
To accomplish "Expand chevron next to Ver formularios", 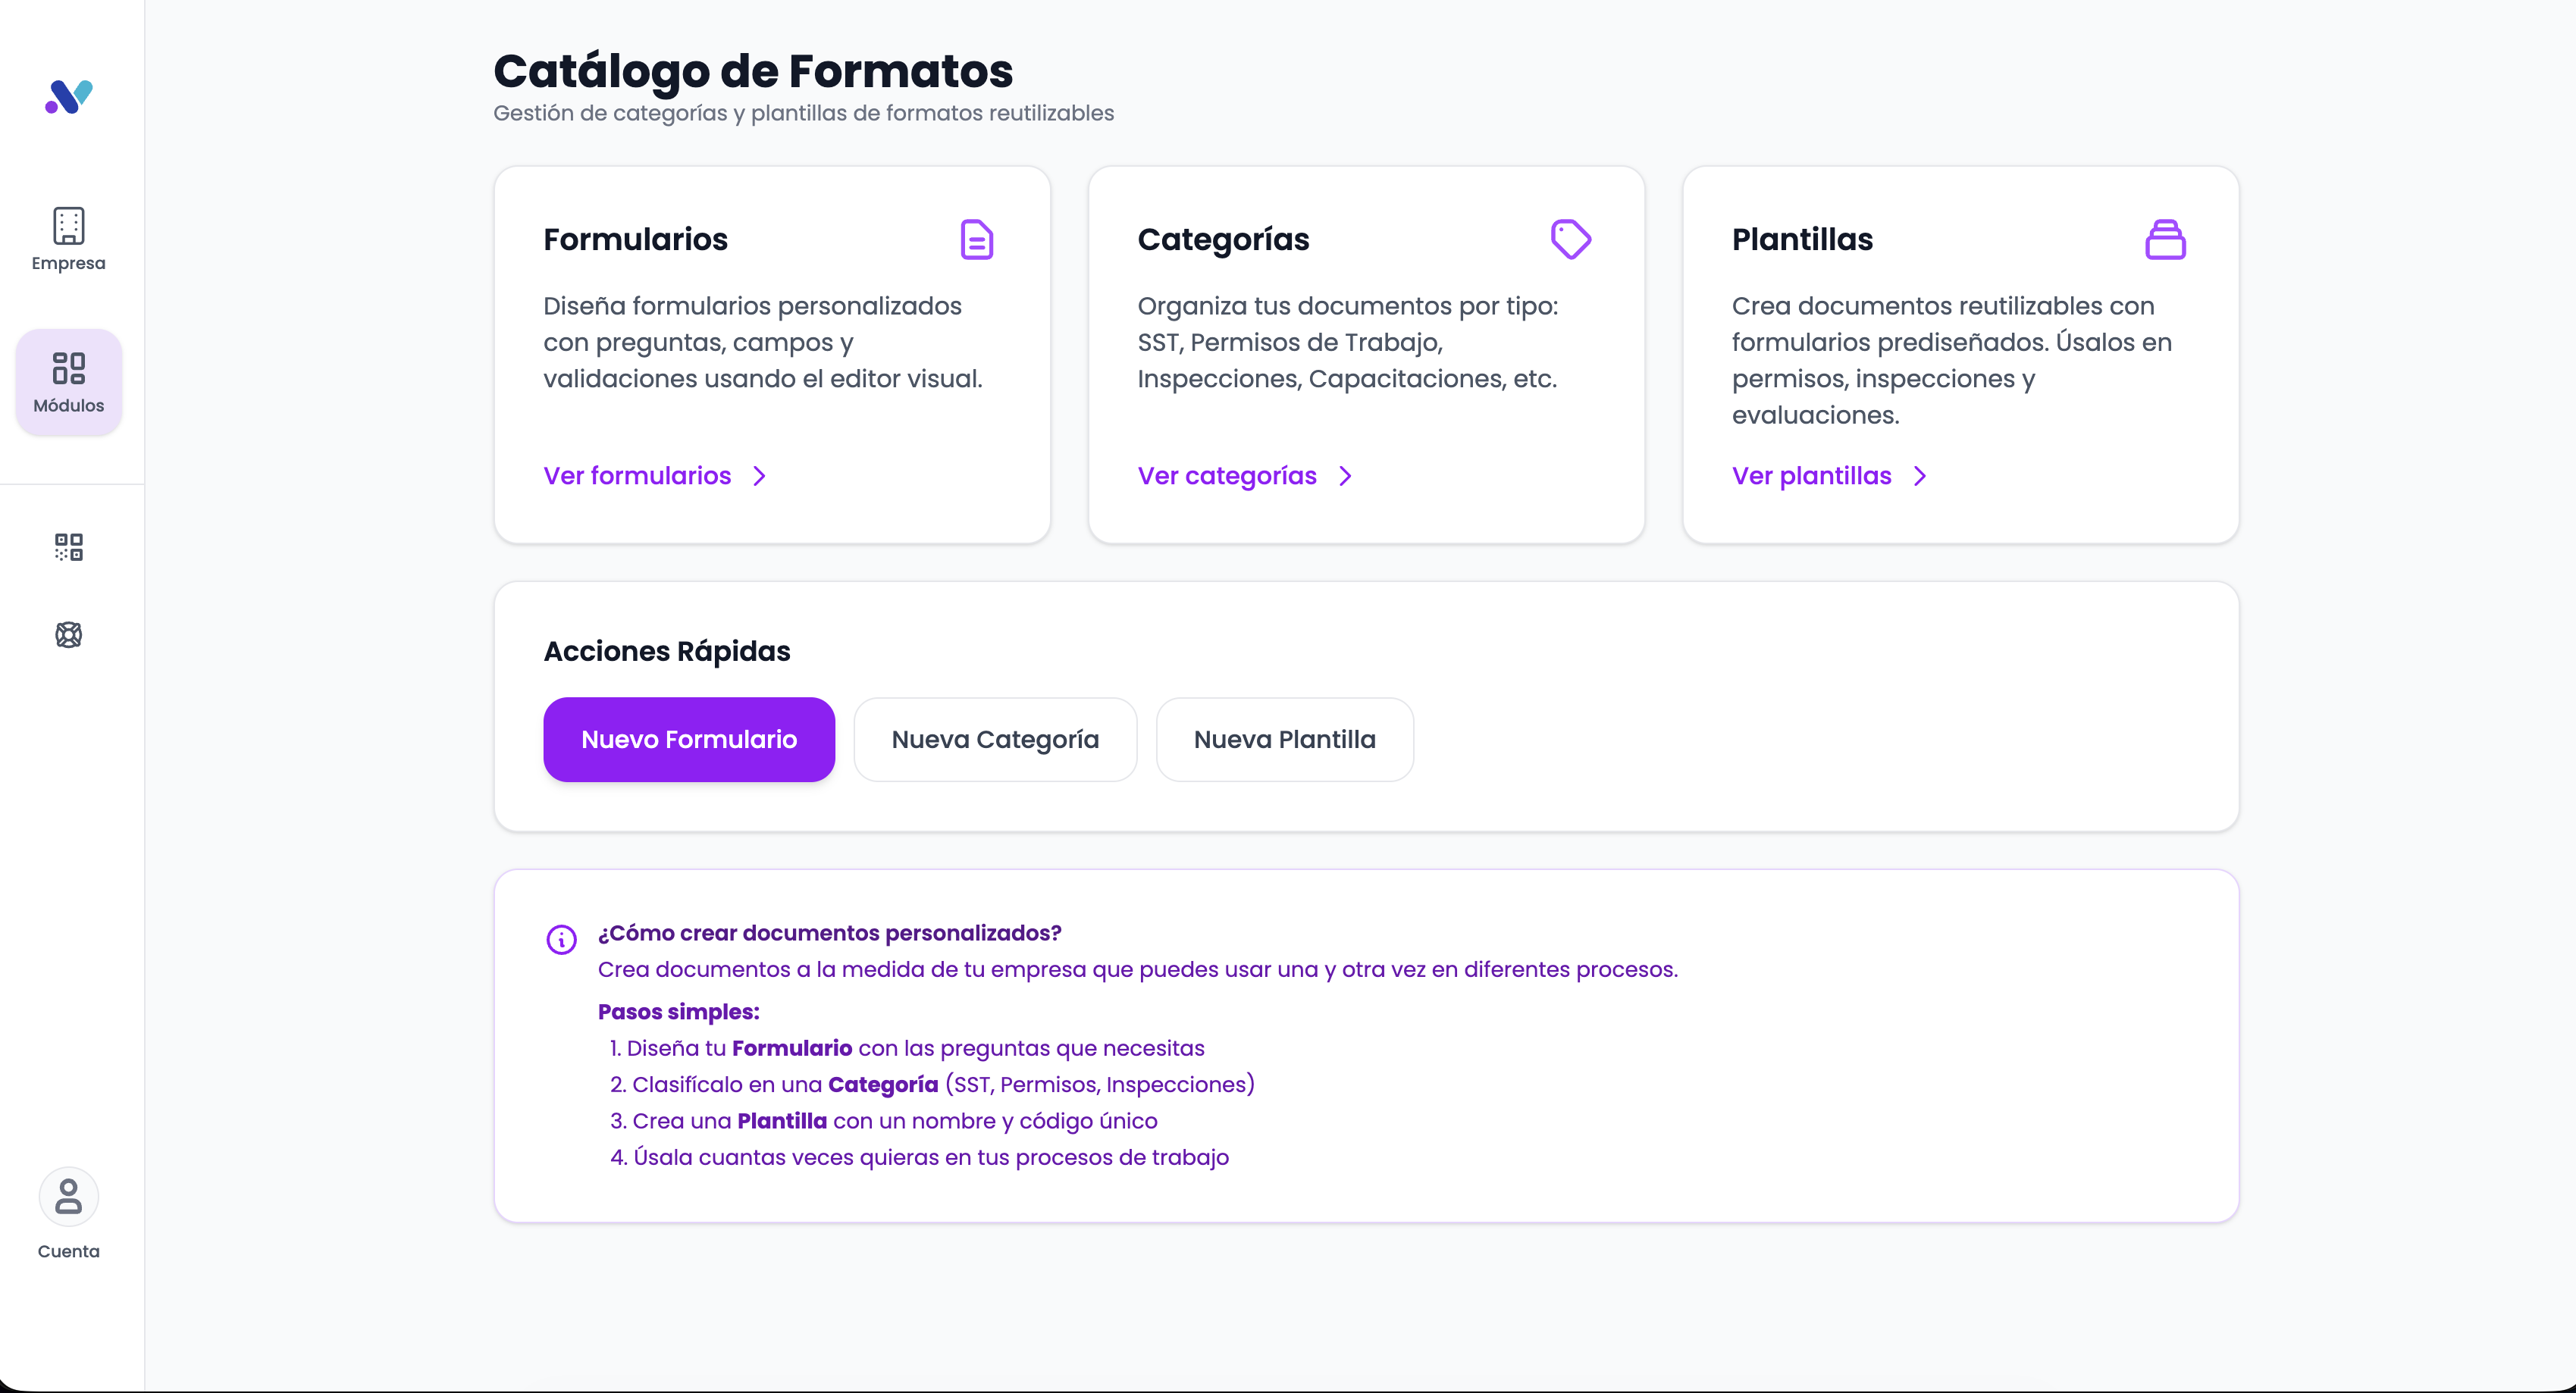I will 760,476.
